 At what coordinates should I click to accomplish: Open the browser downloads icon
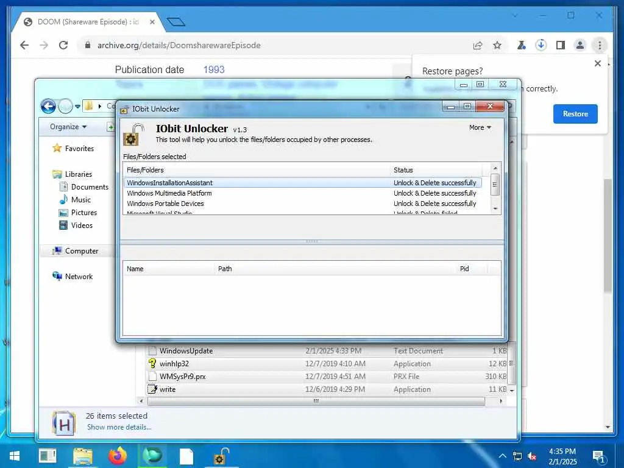[541, 45]
